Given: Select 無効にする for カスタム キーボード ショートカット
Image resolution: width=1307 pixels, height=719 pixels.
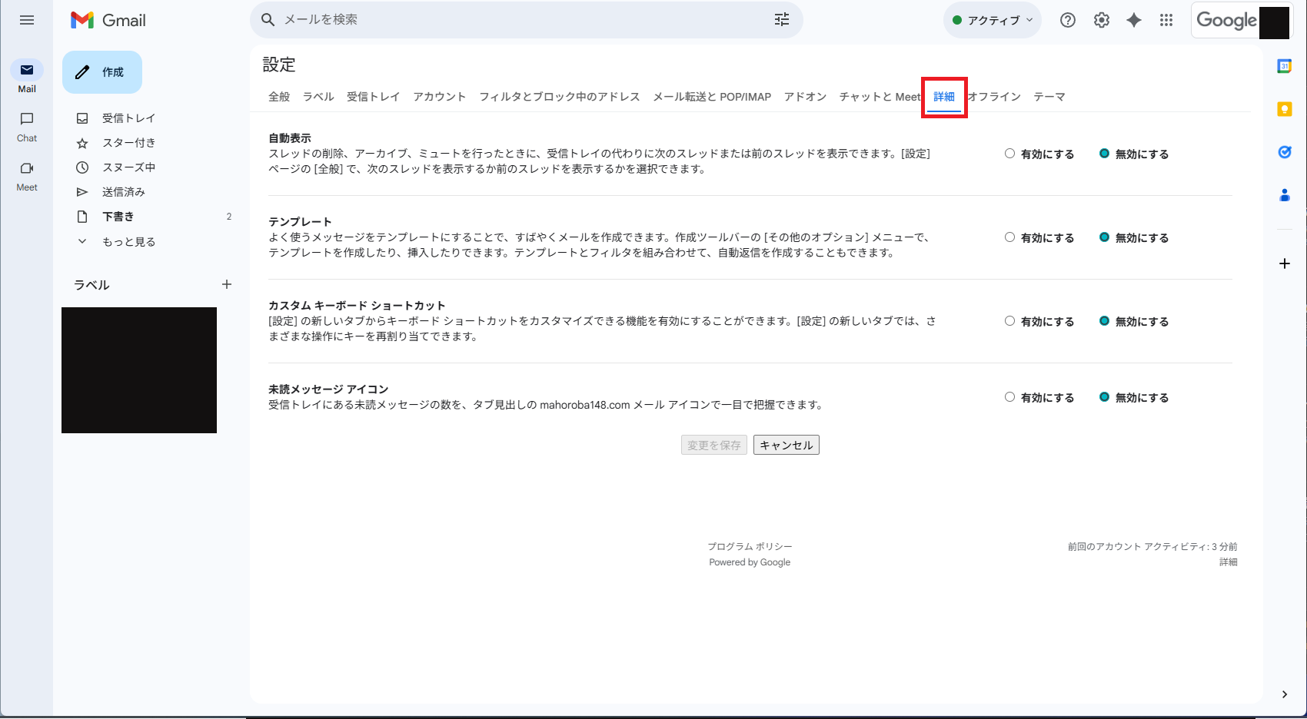Looking at the screenshot, I should point(1104,321).
